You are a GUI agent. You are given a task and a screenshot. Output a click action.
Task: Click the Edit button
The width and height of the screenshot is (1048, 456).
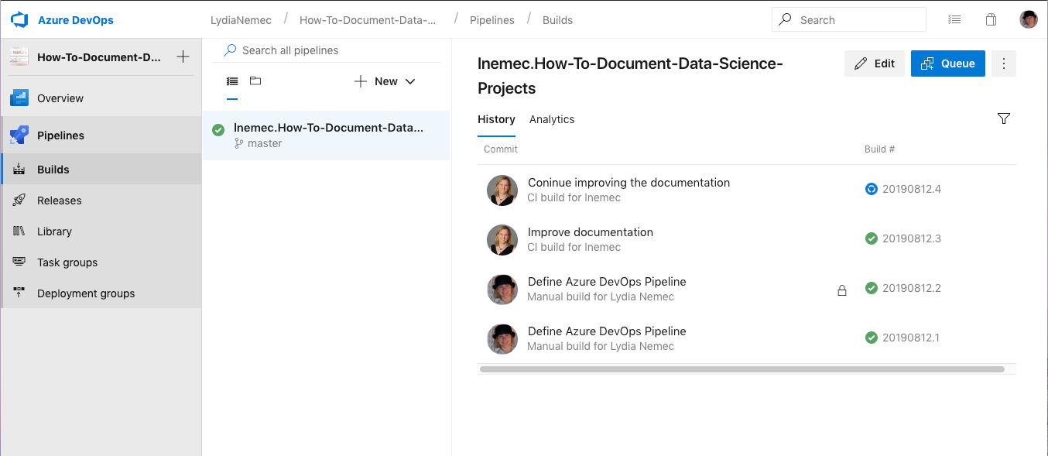click(875, 63)
